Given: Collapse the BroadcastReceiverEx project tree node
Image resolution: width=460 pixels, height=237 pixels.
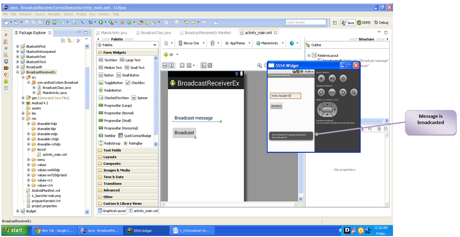Looking at the screenshot, I should click(x=18, y=72).
